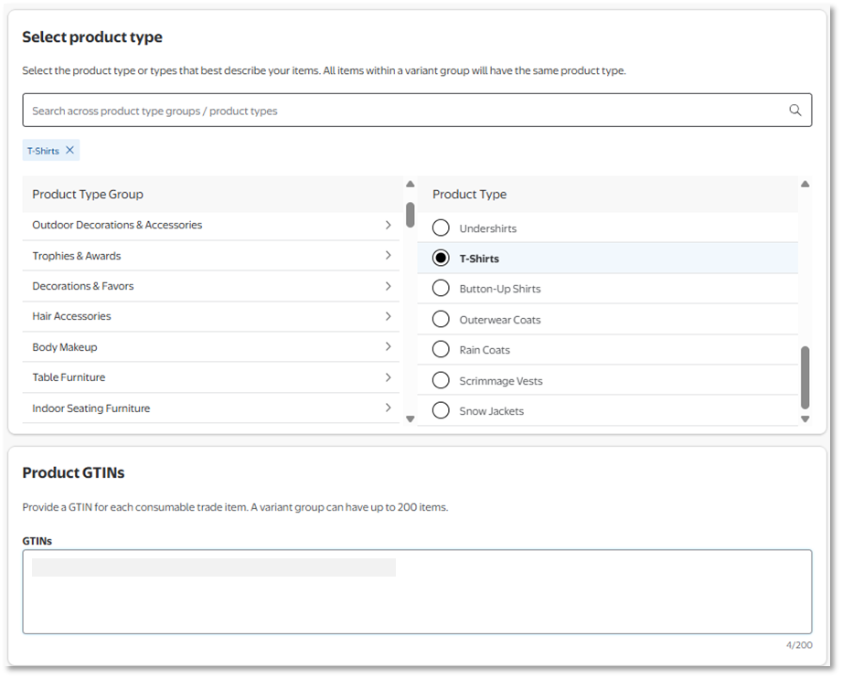Remove the T-Shirts filter chip
Screen dimensions: 842x678
69,150
